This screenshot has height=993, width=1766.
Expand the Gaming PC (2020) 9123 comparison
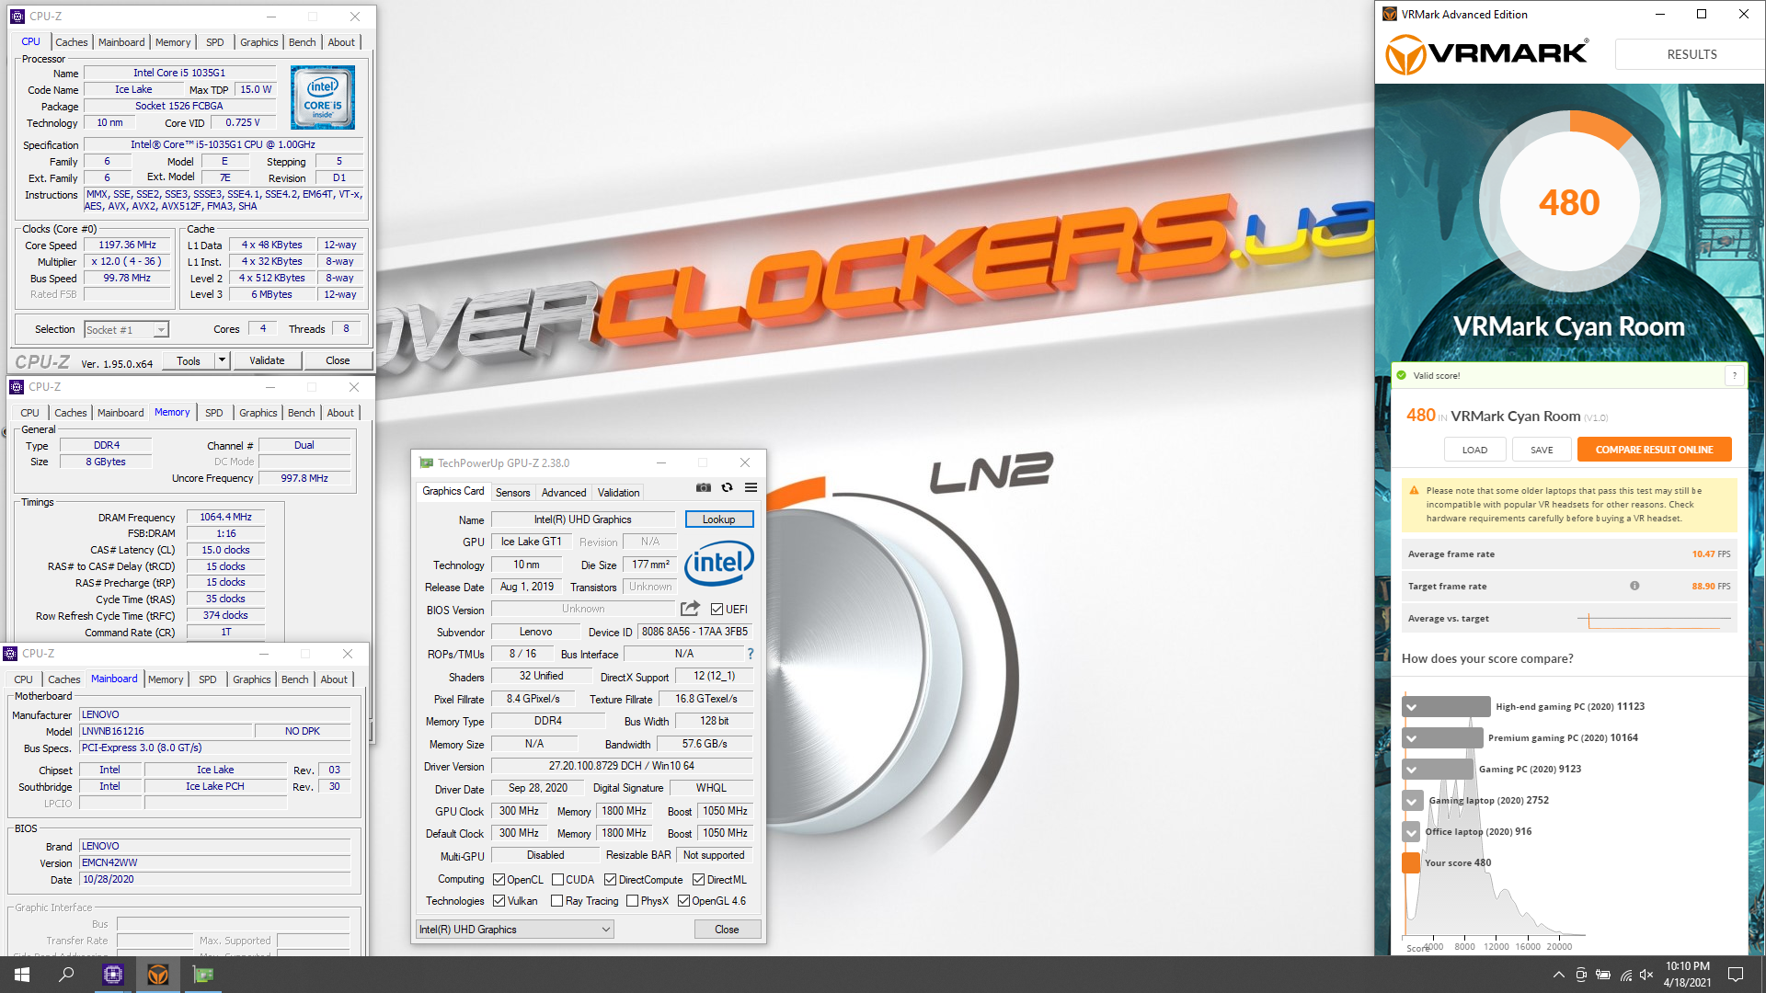[x=1412, y=770]
